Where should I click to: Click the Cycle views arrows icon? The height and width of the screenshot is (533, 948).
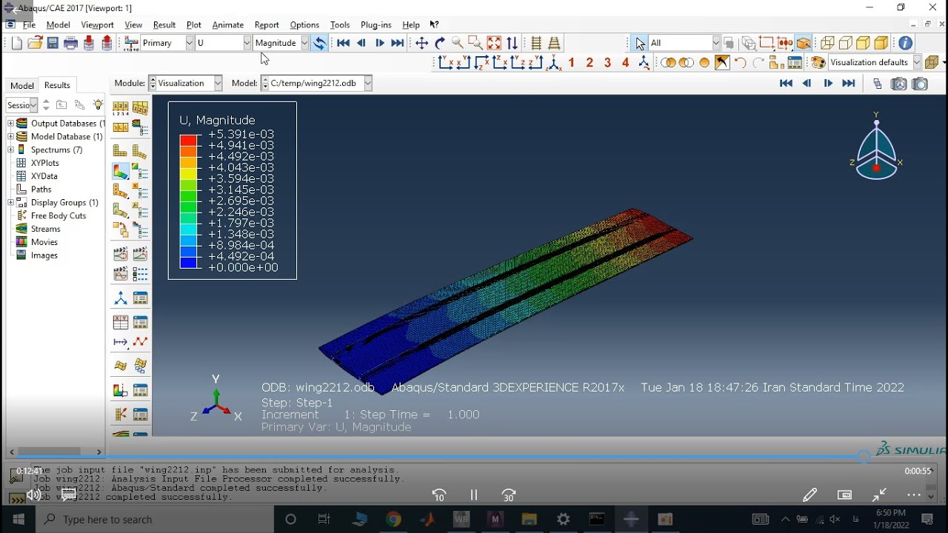(x=513, y=43)
